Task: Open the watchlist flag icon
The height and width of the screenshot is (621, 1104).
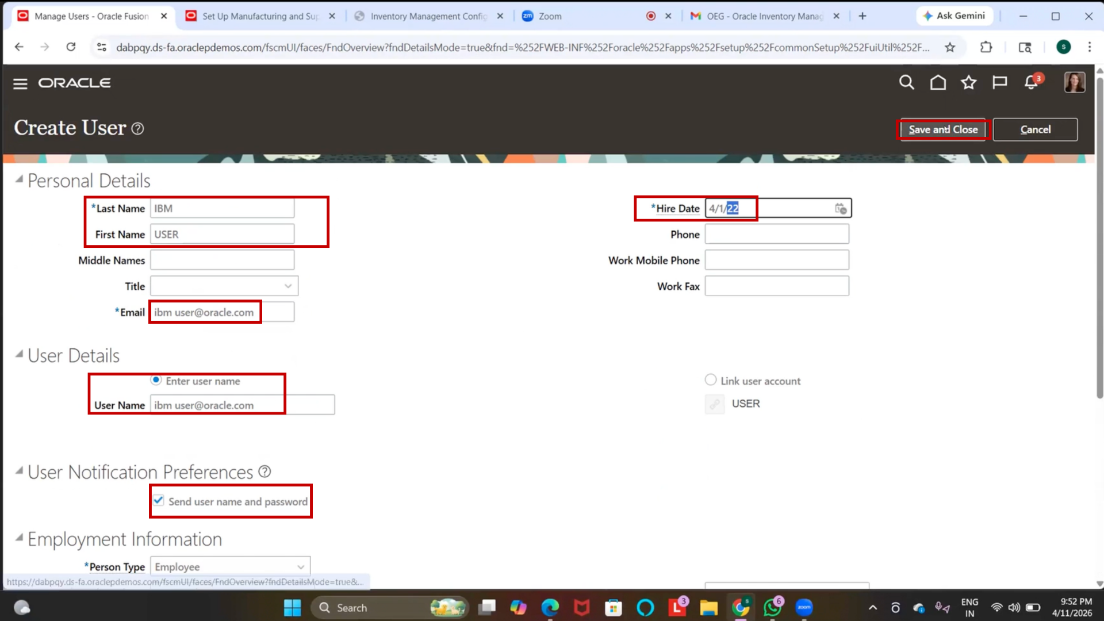Action: click(999, 83)
